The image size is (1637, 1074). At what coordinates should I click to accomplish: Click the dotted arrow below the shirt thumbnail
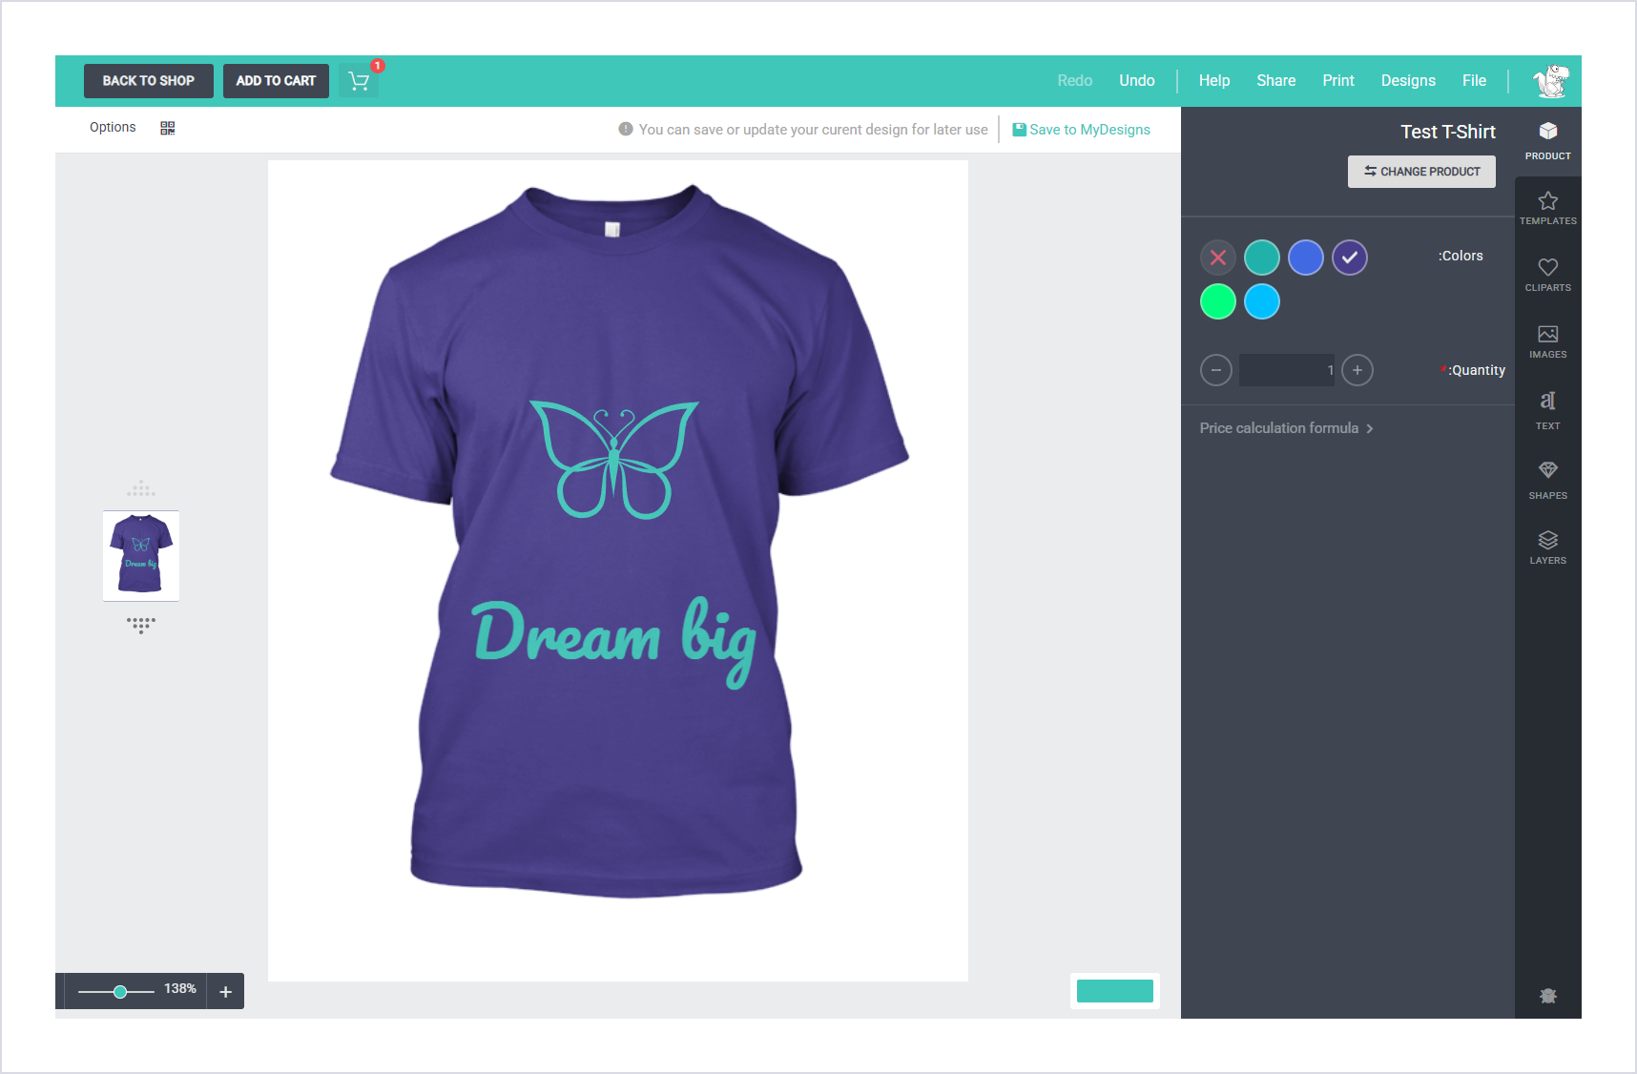(141, 625)
